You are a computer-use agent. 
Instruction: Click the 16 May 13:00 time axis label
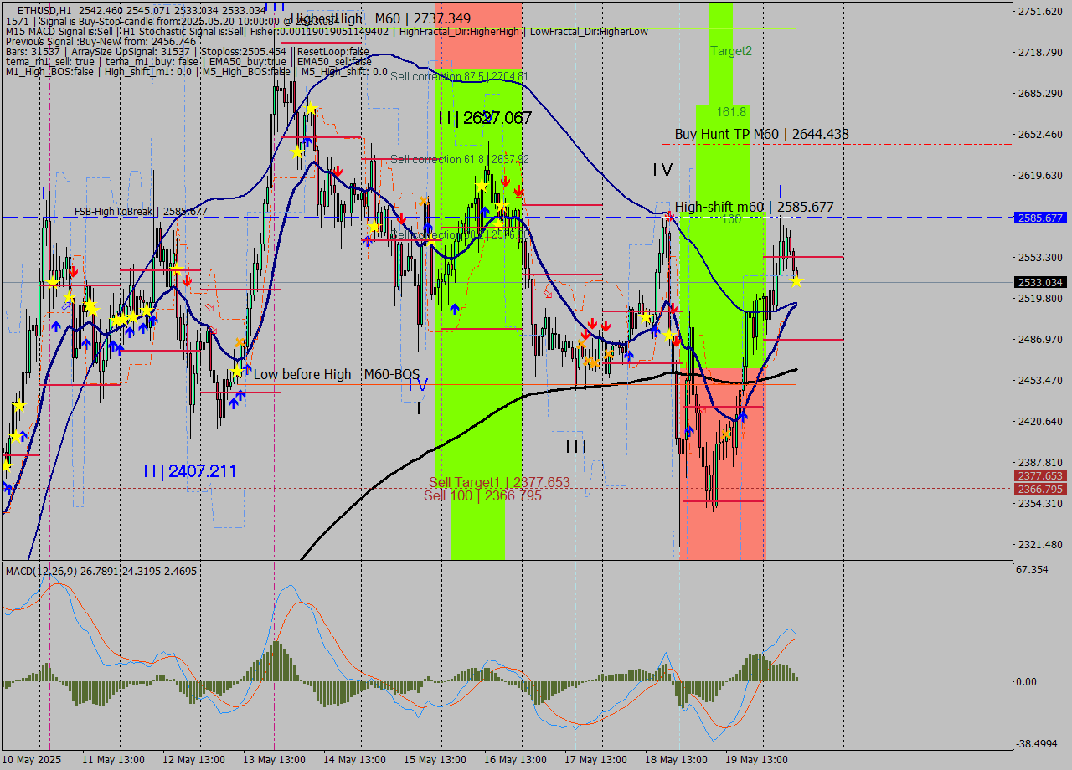pos(517,759)
